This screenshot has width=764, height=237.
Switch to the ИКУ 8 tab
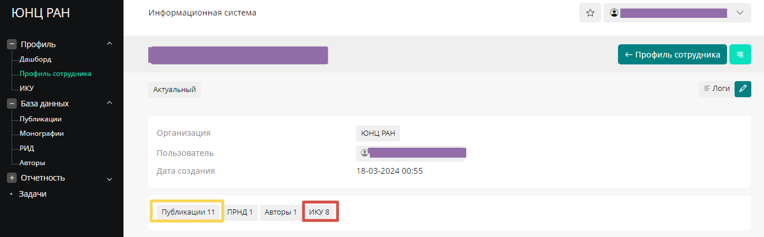(319, 212)
